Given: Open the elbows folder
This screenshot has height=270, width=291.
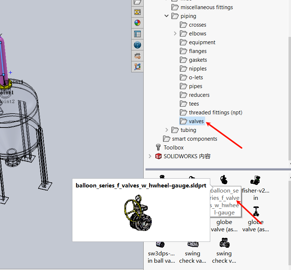Looking at the screenshot, I should 193,34.
